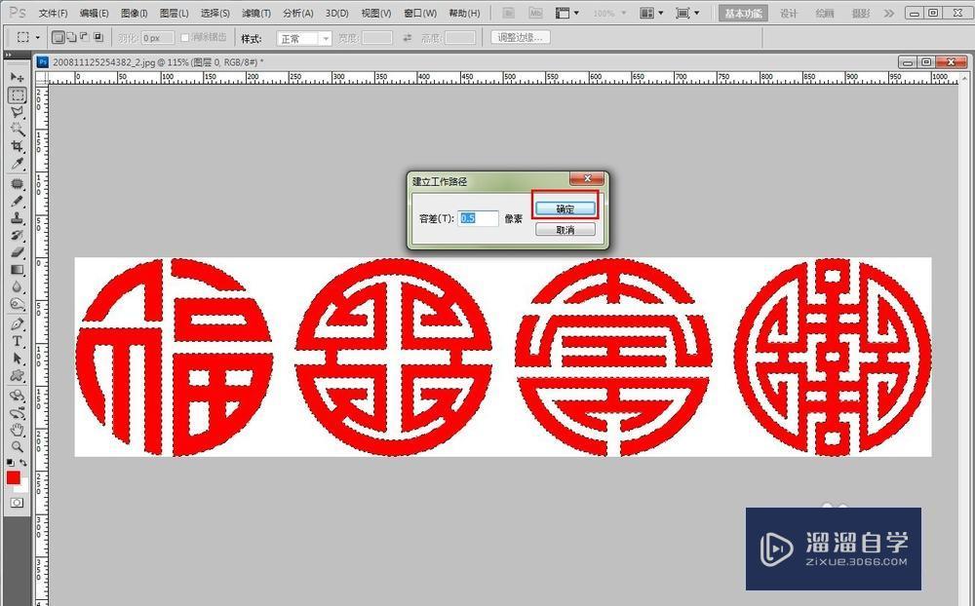Switch to the 摄影 workspace
Viewport: 975px width, 606px height.
pyautogui.click(x=861, y=13)
